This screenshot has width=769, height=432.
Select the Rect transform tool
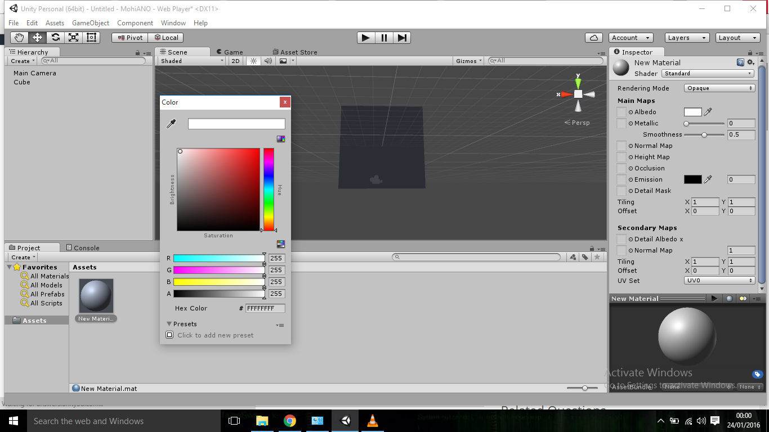pyautogui.click(x=91, y=38)
